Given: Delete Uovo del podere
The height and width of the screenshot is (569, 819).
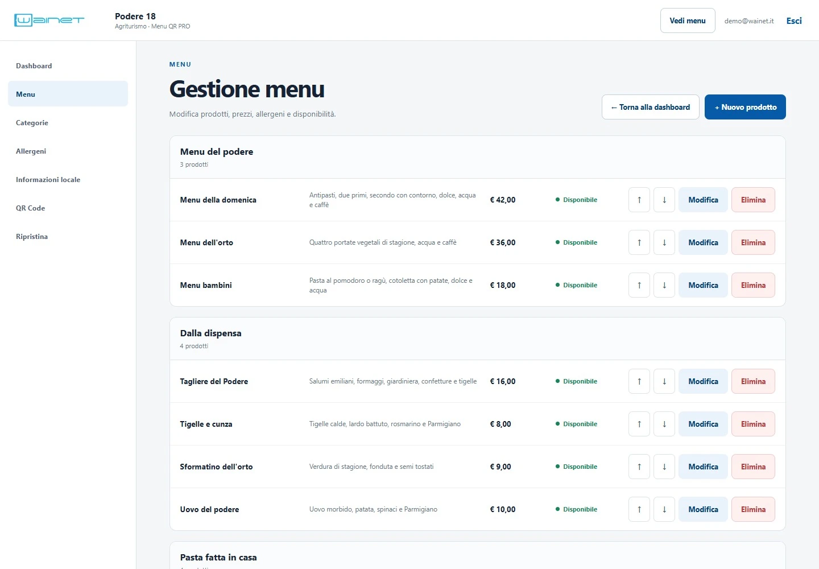Looking at the screenshot, I should (753, 509).
